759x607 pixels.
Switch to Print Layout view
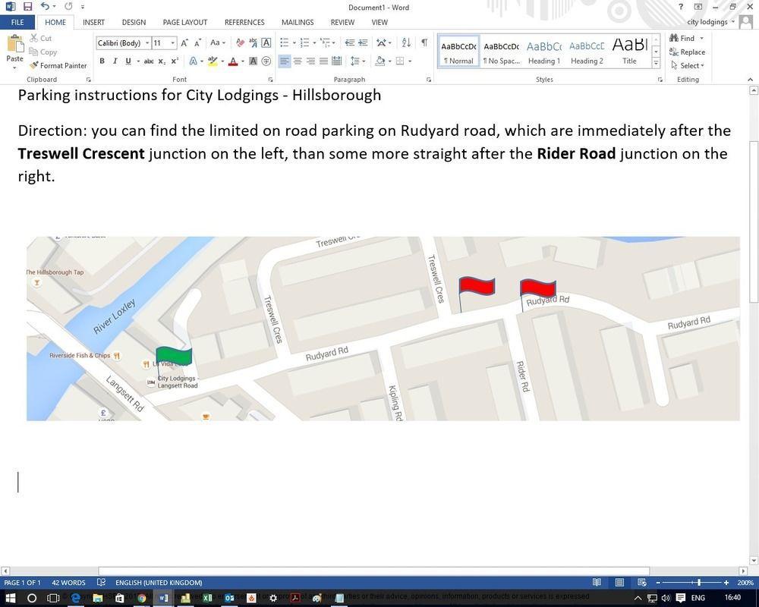click(619, 582)
